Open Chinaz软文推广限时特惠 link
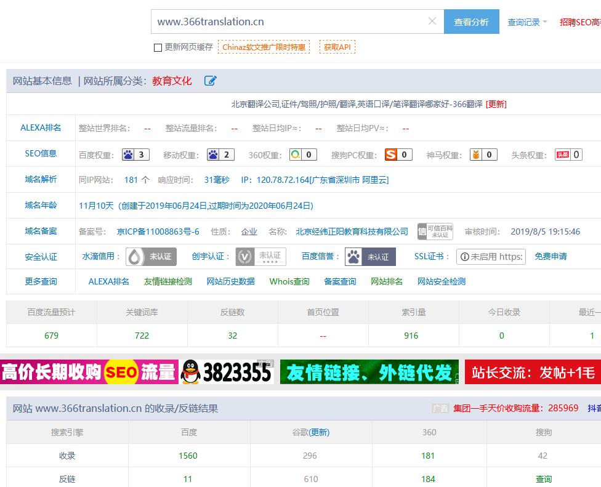This screenshot has width=601, height=487. (x=264, y=47)
